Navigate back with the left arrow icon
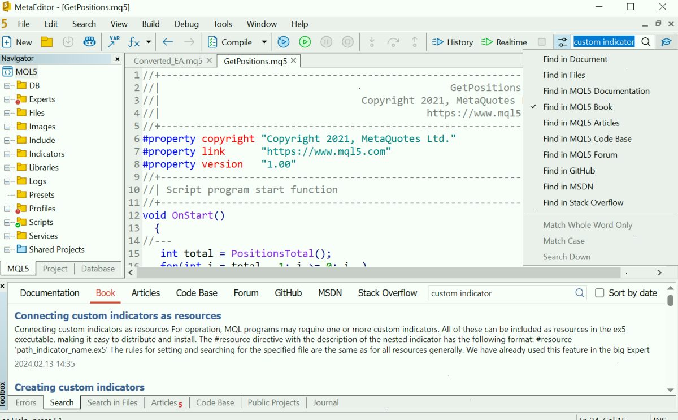Screen dimensions: 678x420 [x=168, y=42]
